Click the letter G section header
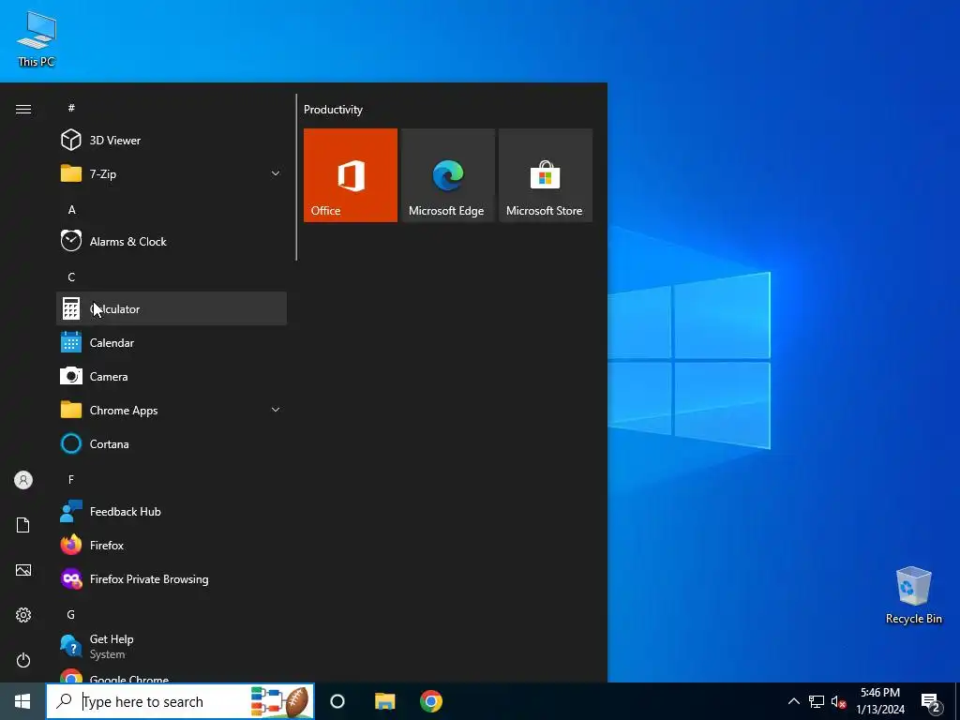Screen dimensions: 960x720 [x=71, y=614]
